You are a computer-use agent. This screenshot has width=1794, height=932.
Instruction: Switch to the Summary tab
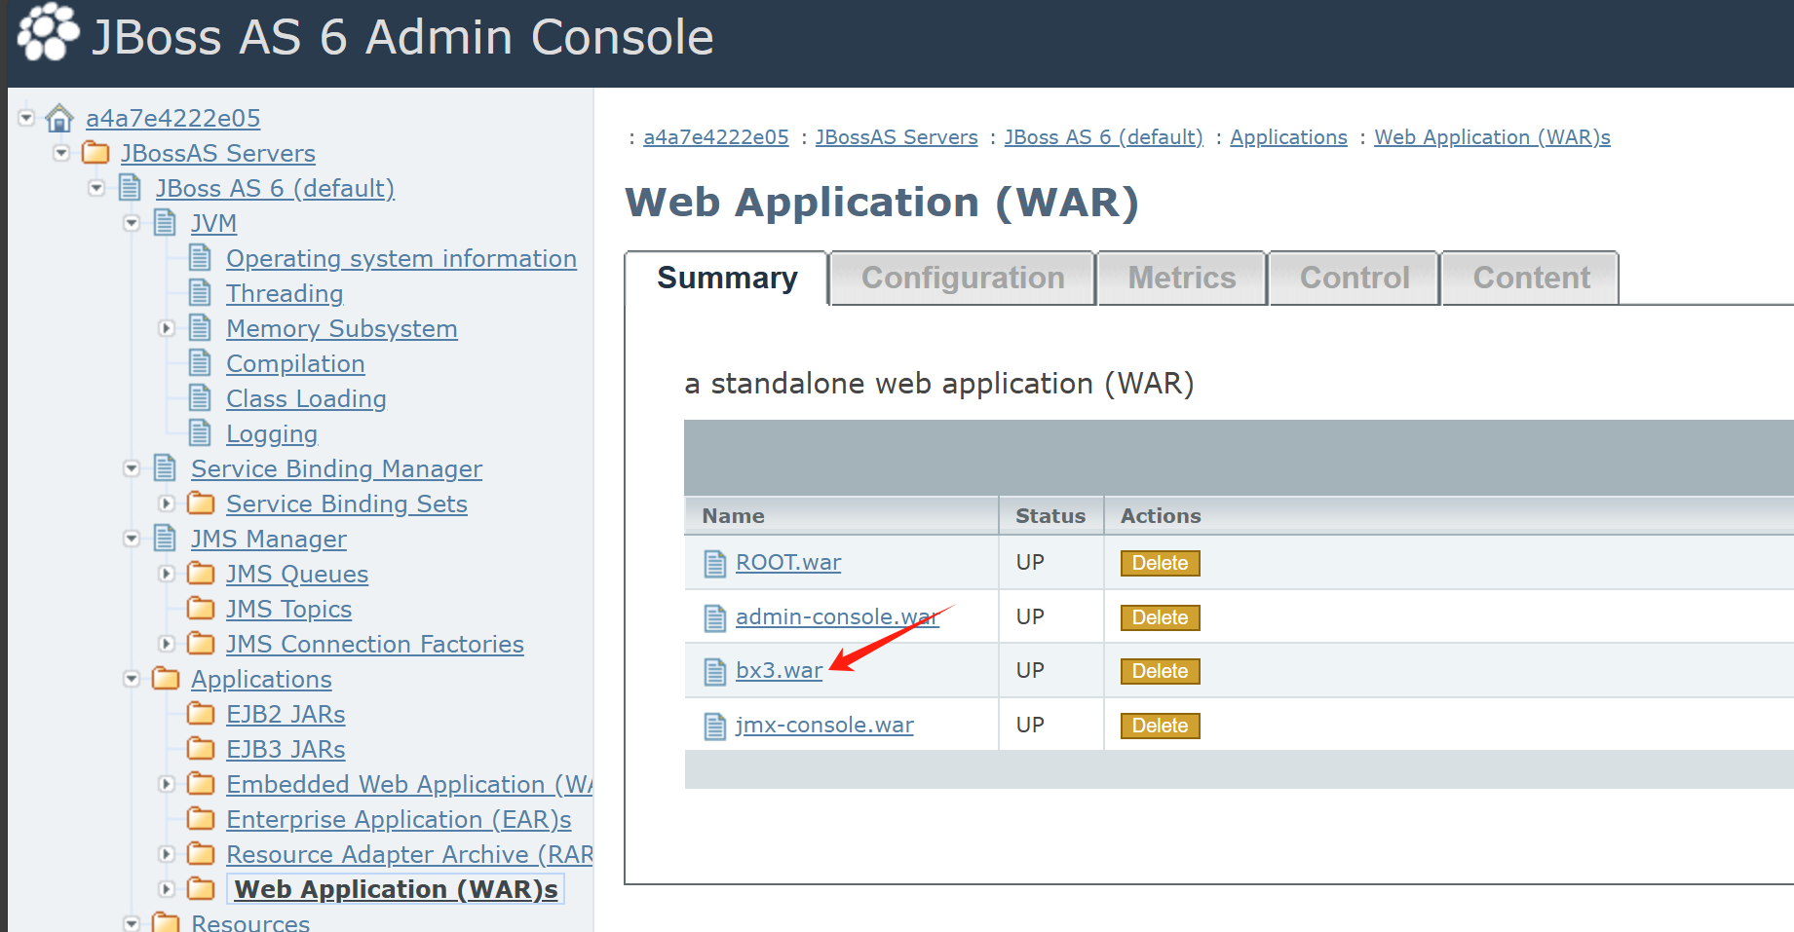coord(727,279)
